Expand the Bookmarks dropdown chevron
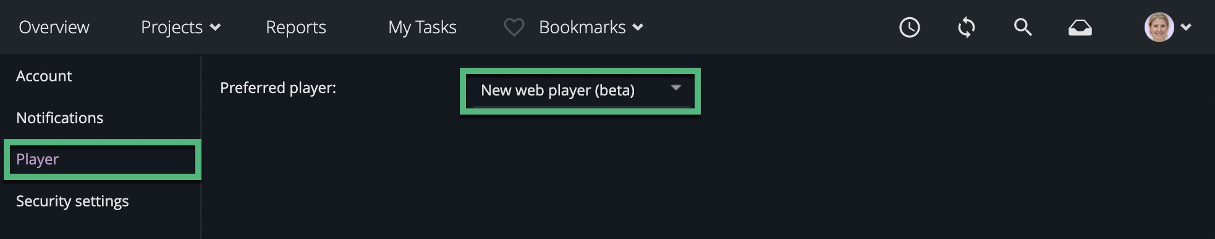This screenshot has width=1215, height=239. [x=638, y=27]
